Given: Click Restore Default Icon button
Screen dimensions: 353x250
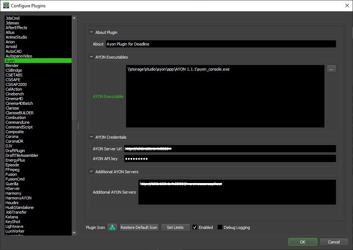Looking at the screenshot, I should click(x=139, y=227).
